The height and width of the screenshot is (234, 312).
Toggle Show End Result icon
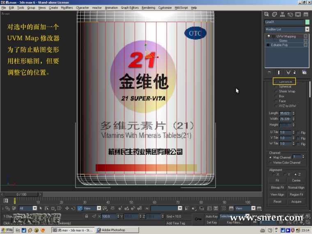(279, 72)
